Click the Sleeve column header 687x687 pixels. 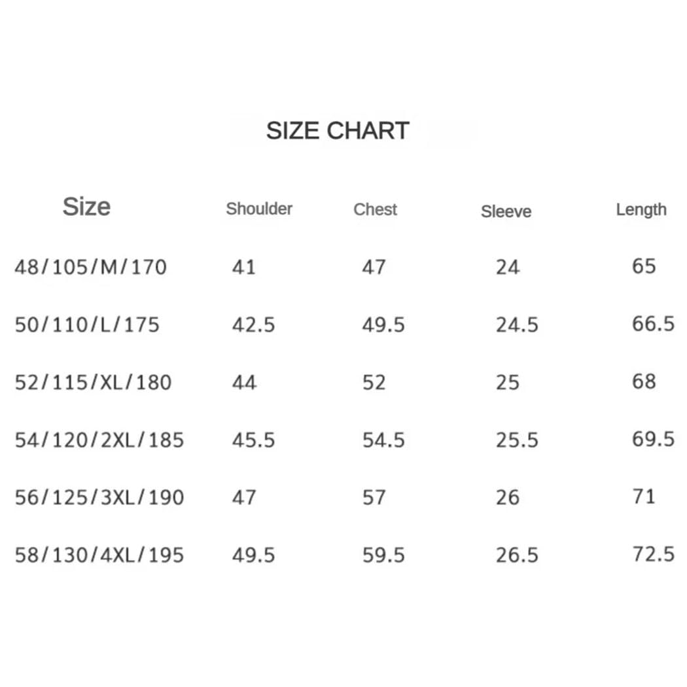(506, 211)
